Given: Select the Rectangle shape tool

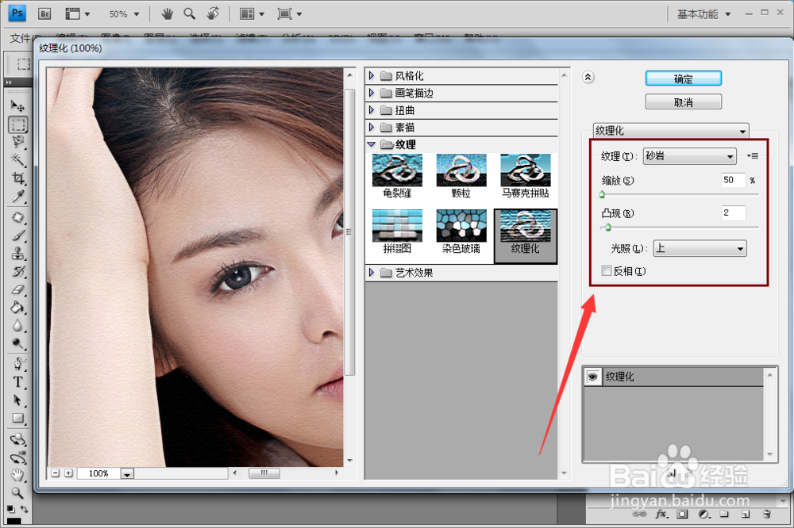Looking at the screenshot, I should (x=17, y=419).
